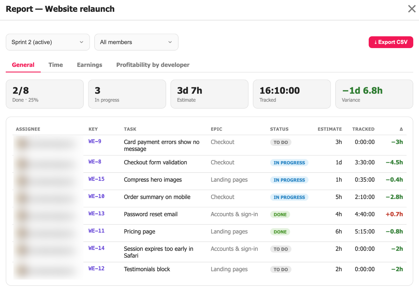
Task: Open issue WE-13
Action: coord(96,213)
